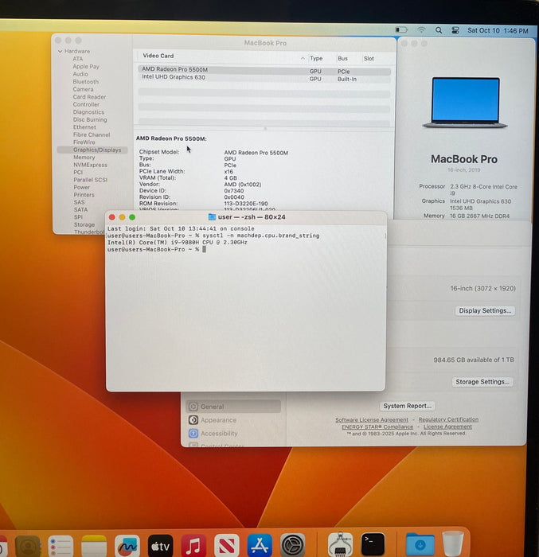Sort by the Type column
The width and height of the screenshot is (539, 557).
(x=316, y=58)
